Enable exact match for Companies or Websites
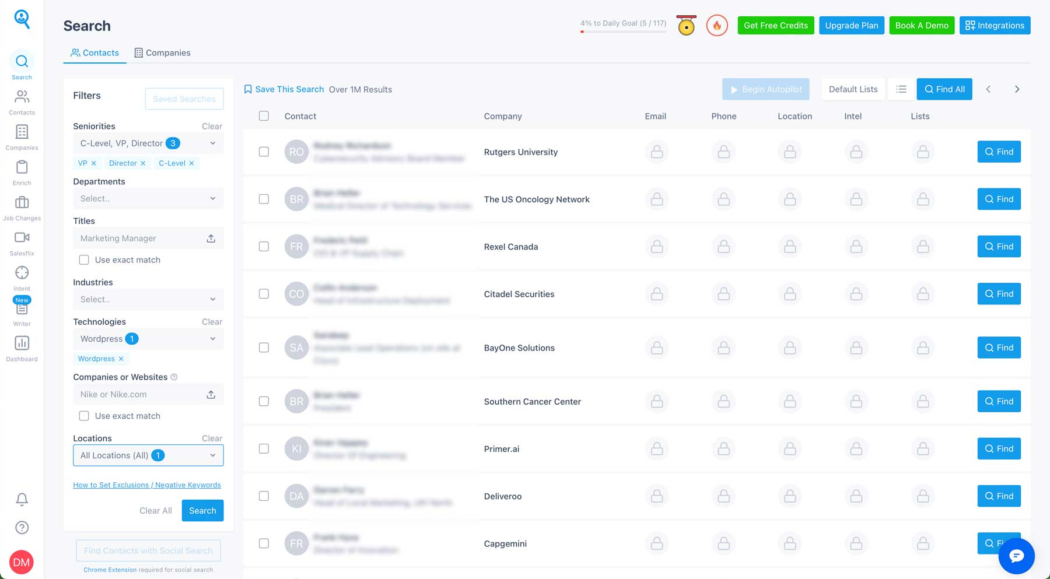1050x579 pixels. 84,415
